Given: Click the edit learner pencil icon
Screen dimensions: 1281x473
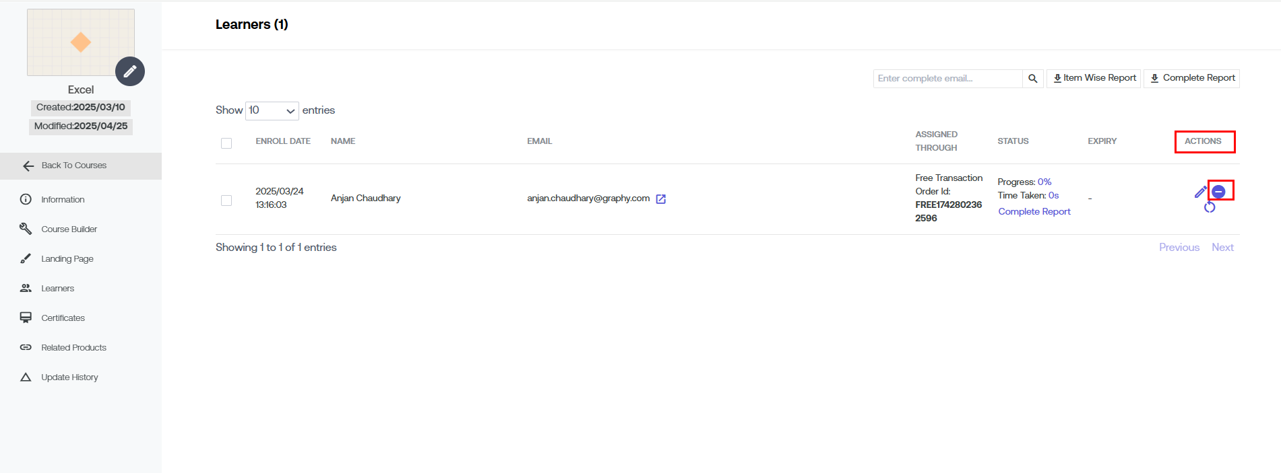Looking at the screenshot, I should click(x=1200, y=192).
